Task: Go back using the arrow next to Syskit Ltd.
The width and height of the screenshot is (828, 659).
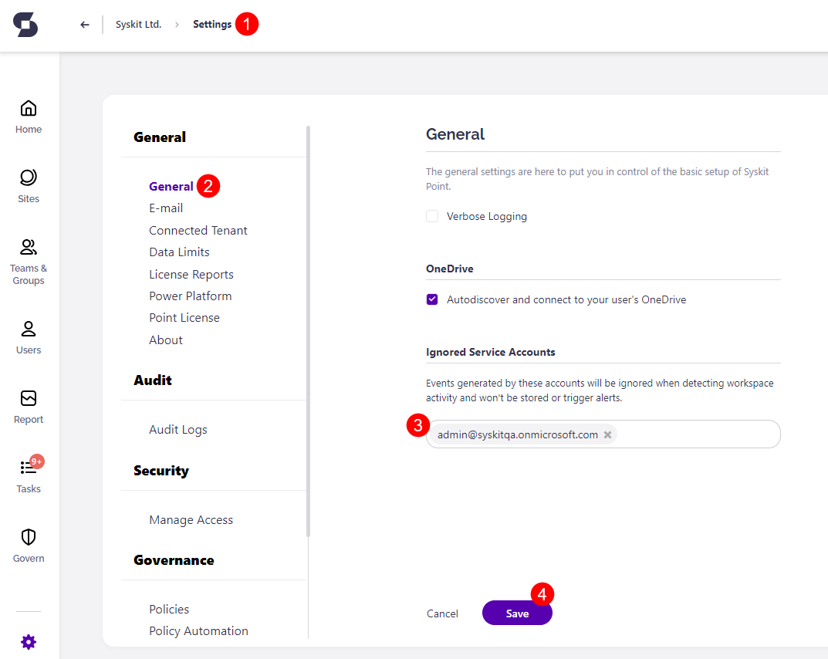Action: (x=84, y=24)
